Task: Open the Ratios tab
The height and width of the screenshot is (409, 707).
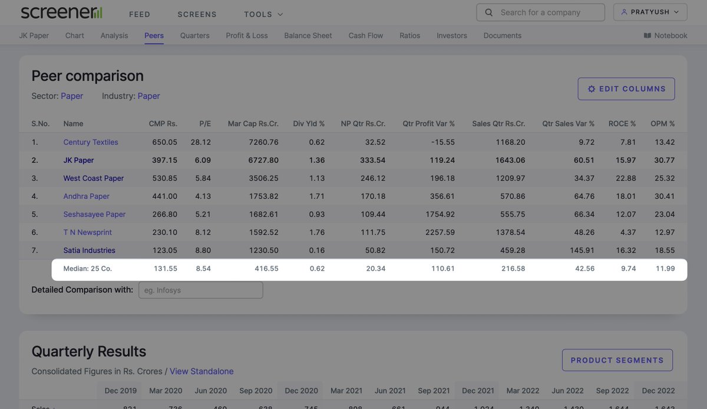Action: (x=410, y=35)
